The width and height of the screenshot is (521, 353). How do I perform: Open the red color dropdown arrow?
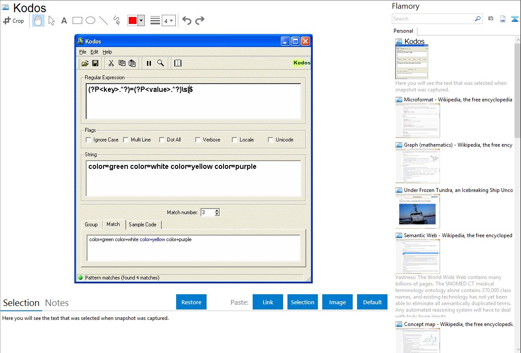click(141, 20)
